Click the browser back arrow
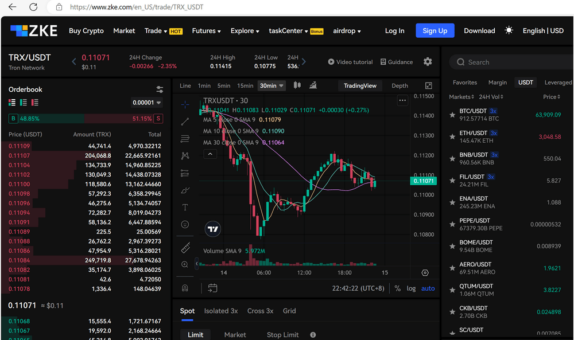Image resolution: width=574 pixels, height=340 pixels. pos(12,7)
